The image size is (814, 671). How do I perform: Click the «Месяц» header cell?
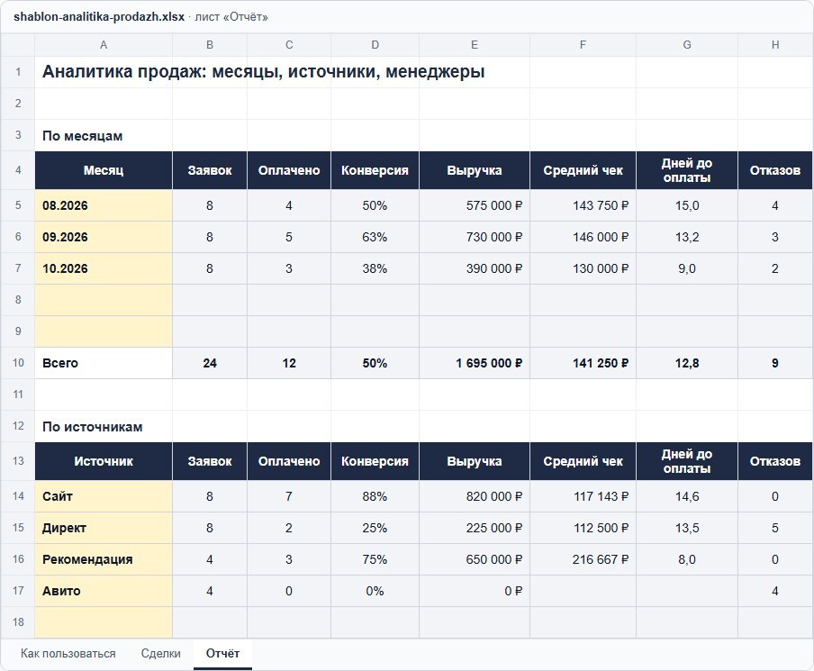[x=104, y=170]
